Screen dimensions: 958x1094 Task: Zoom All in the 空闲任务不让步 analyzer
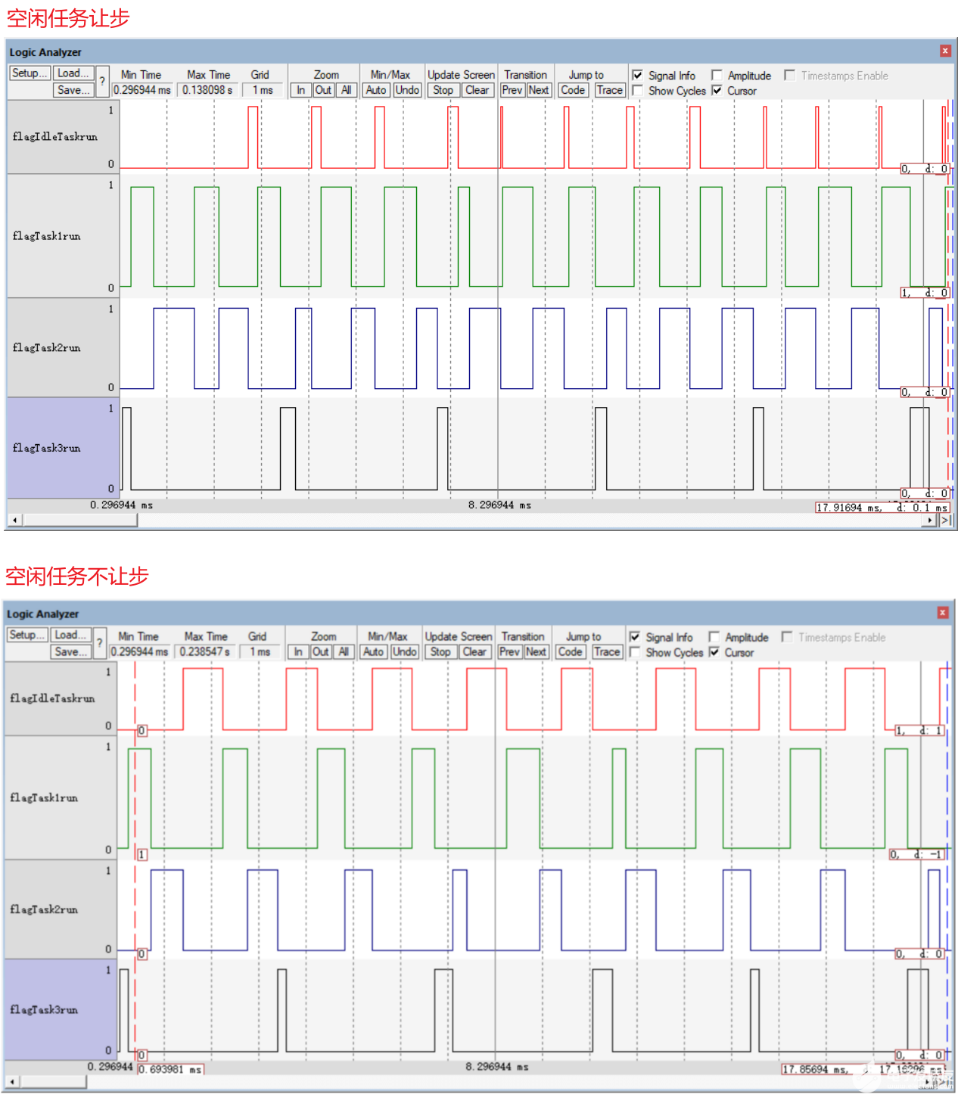pos(344,651)
